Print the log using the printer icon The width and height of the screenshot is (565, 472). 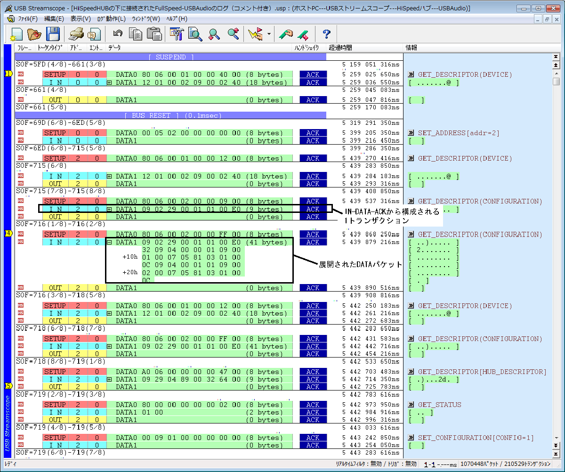coord(76,34)
